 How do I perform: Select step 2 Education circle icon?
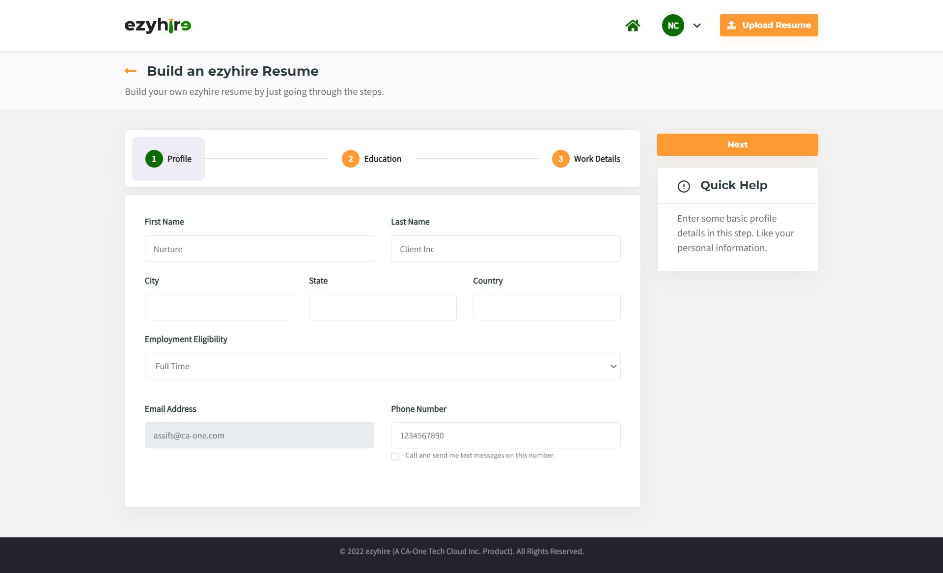coord(350,159)
